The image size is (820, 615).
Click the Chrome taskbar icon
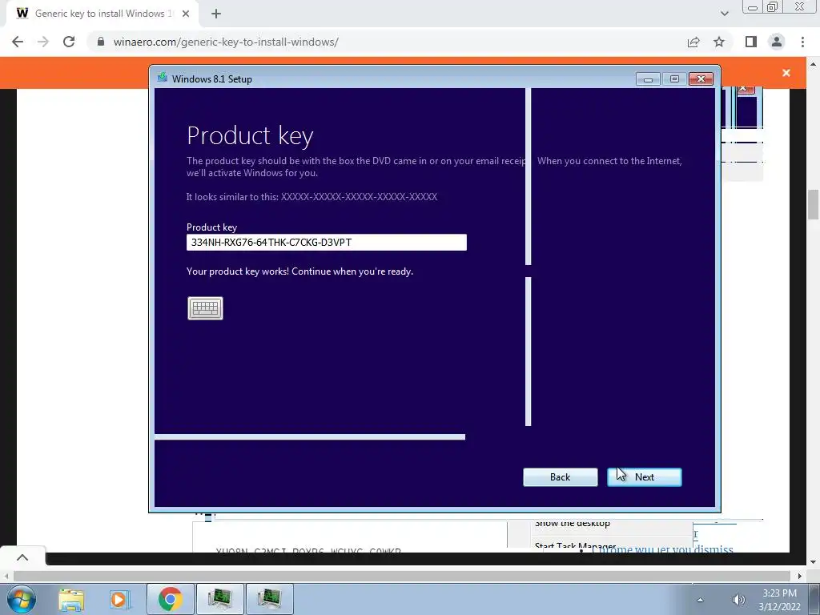pyautogui.click(x=170, y=599)
